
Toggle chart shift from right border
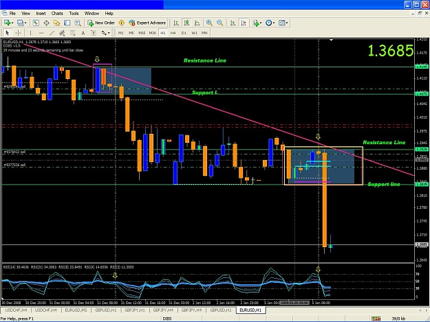pos(244,23)
